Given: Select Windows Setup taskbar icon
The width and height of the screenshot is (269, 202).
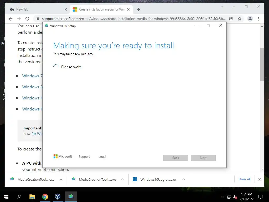Looking at the screenshot, I should click(x=71, y=197).
